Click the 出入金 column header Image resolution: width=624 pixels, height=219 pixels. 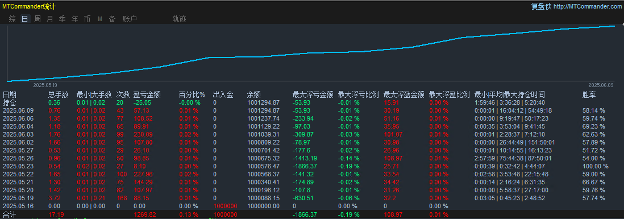[x=223, y=95]
